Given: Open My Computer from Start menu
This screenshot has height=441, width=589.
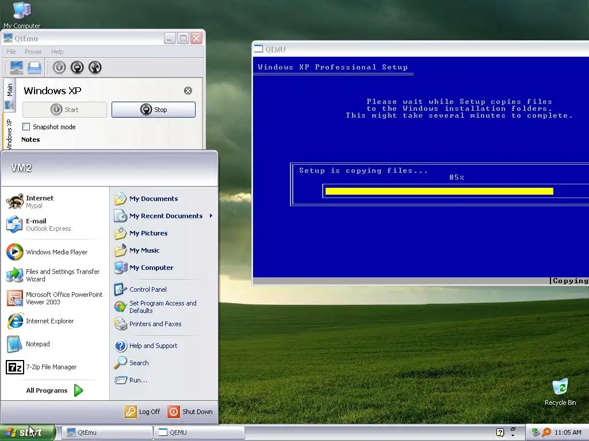Looking at the screenshot, I should (x=164, y=268).
